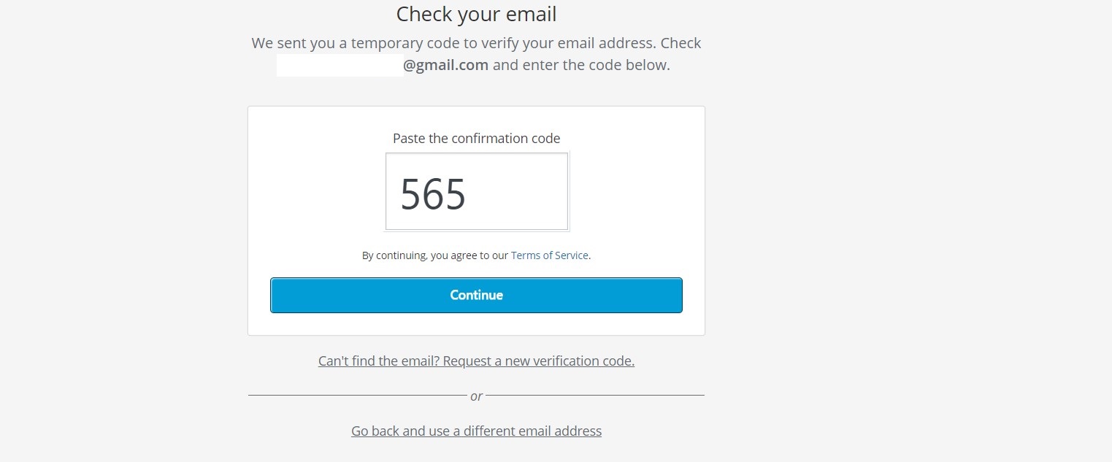The height and width of the screenshot is (462, 1112).
Task: Select the bold @gmail.com text
Action: click(x=445, y=65)
